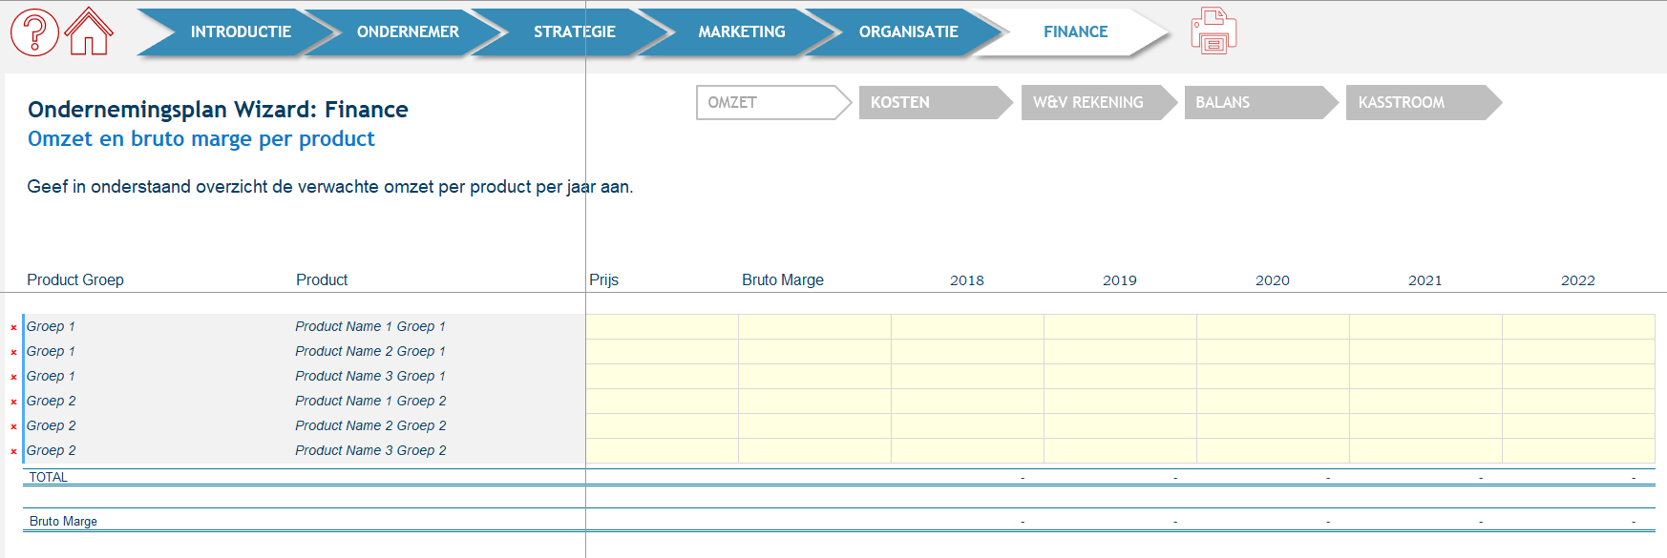Screen dimensions: 1667x558
Task: Click the Bruto Marge summary row label
Action: coord(63,521)
